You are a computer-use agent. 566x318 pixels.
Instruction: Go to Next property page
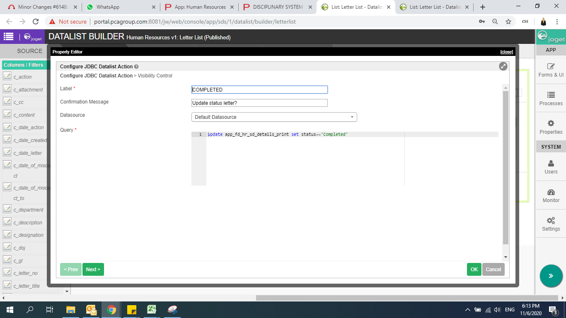93,269
